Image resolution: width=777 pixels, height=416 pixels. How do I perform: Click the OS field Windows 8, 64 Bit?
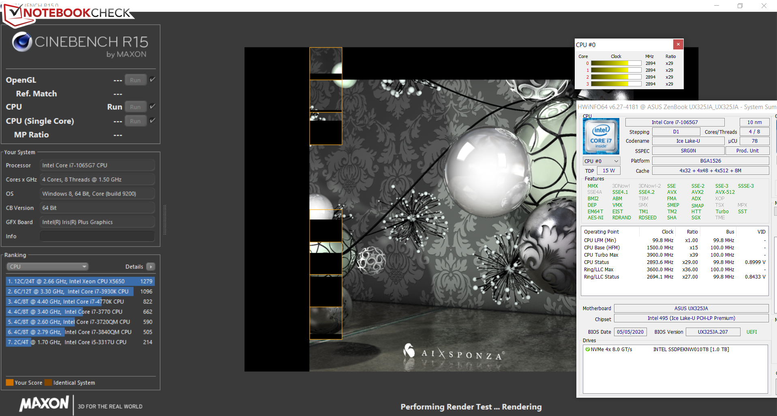click(97, 193)
